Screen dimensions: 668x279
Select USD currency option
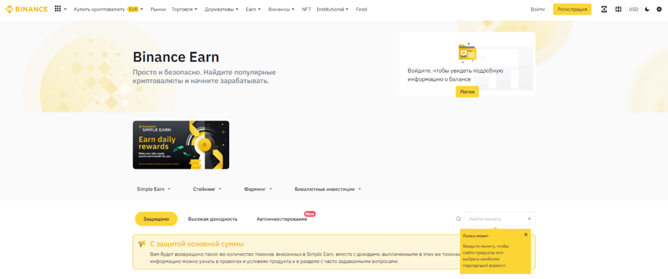coord(633,9)
